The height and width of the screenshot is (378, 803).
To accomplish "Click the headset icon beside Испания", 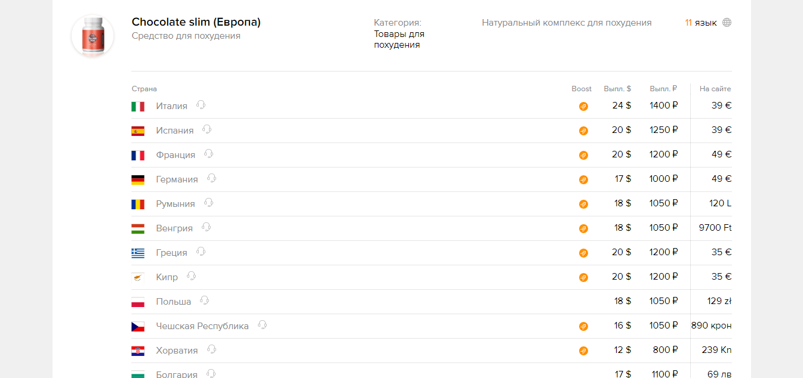I will pyautogui.click(x=207, y=129).
